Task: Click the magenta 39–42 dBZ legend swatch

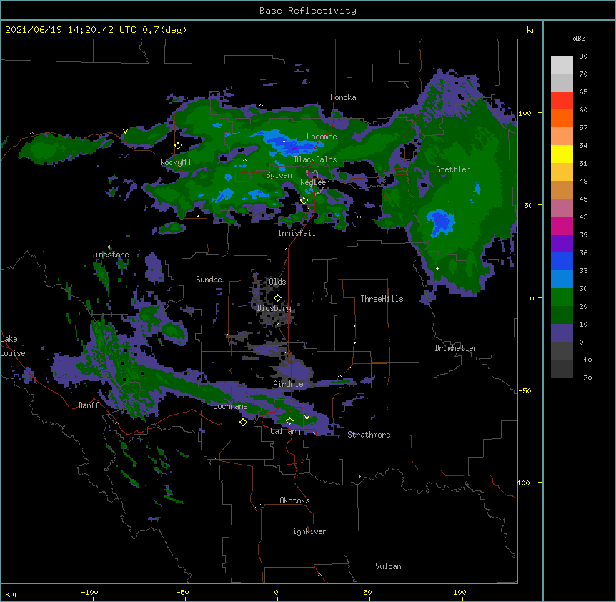Action: click(562, 225)
